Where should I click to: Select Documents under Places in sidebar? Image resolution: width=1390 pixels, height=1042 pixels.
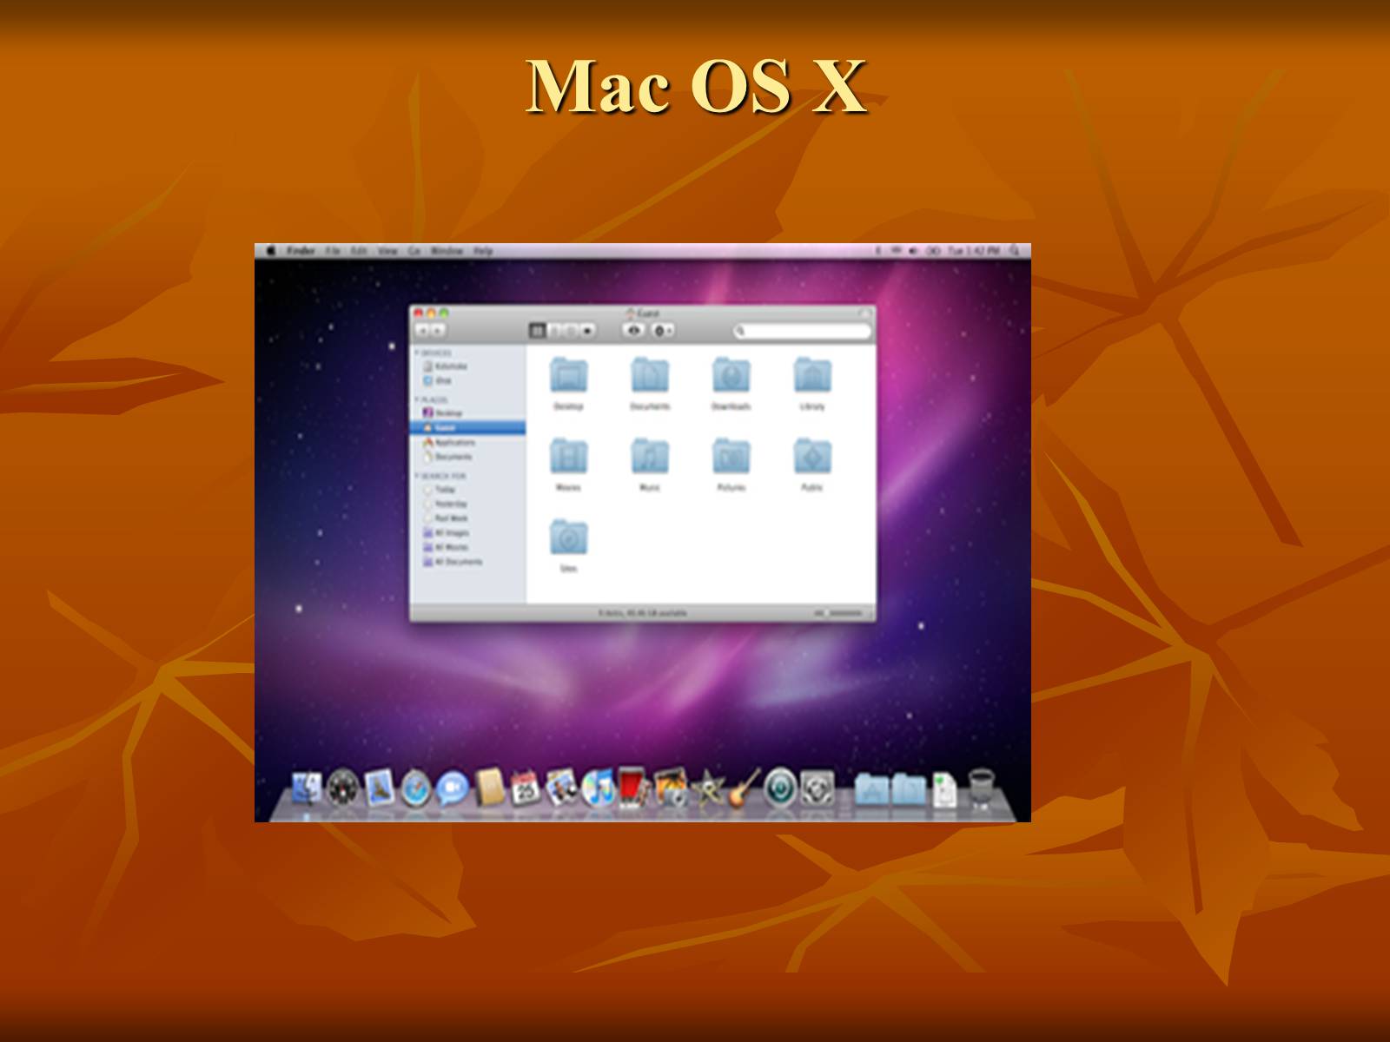(x=468, y=457)
